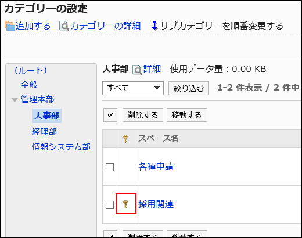
Task: Select the highlighted 人事部 category
Action: [x=46, y=116]
